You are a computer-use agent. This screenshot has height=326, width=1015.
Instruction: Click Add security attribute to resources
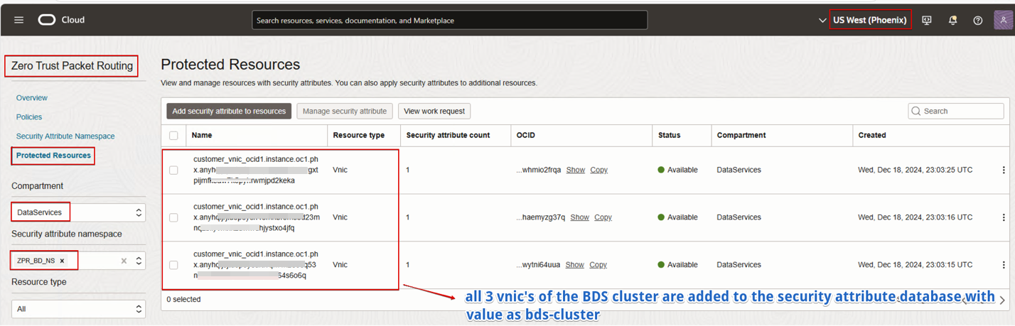[229, 111]
